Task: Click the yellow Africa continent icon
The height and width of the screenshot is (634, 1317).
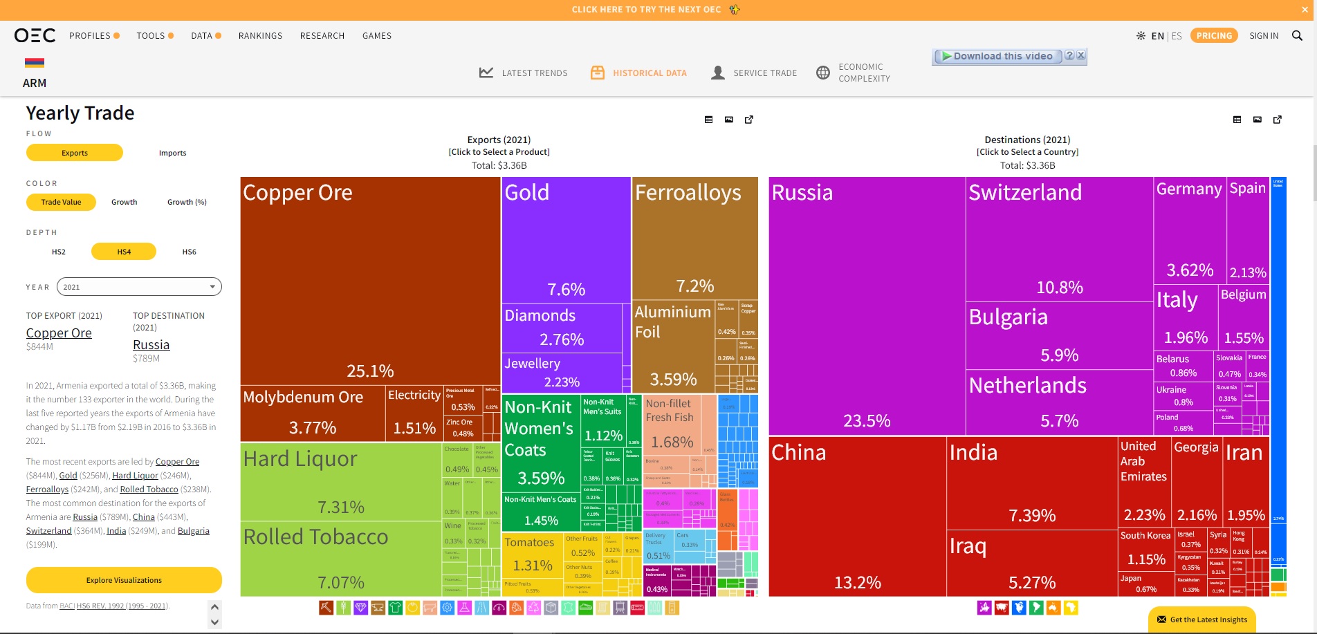Action: pyautogui.click(x=1071, y=608)
